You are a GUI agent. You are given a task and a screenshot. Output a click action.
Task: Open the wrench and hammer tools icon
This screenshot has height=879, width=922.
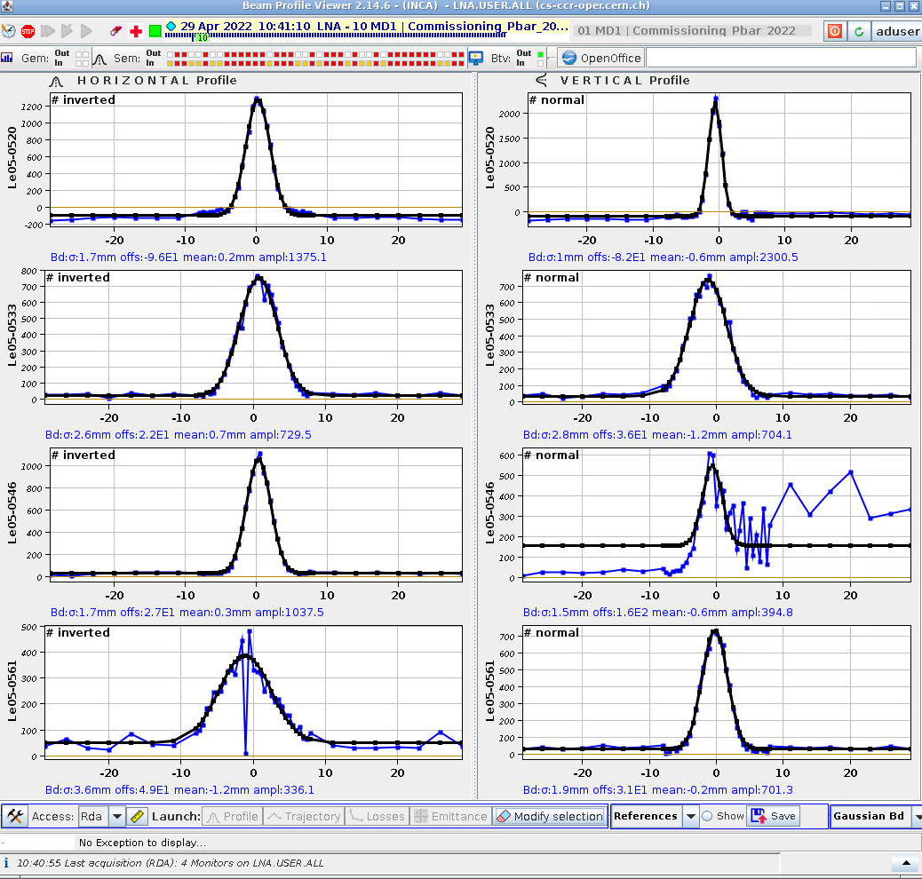click(x=14, y=816)
